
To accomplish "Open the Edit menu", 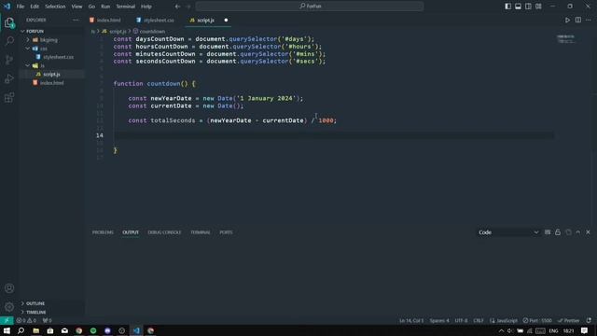I will click(35, 7).
